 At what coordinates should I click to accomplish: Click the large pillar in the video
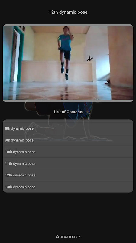(x=120, y=56)
